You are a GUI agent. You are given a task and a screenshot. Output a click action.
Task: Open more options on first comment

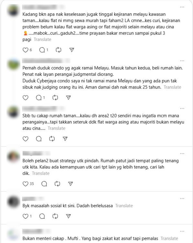coord(182,7)
